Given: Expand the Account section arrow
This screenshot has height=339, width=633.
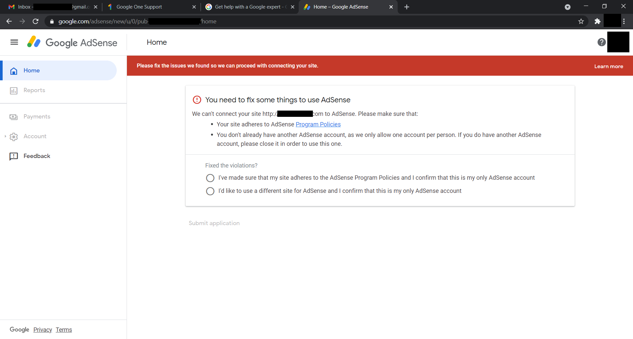Looking at the screenshot, I should coord(5,136).
